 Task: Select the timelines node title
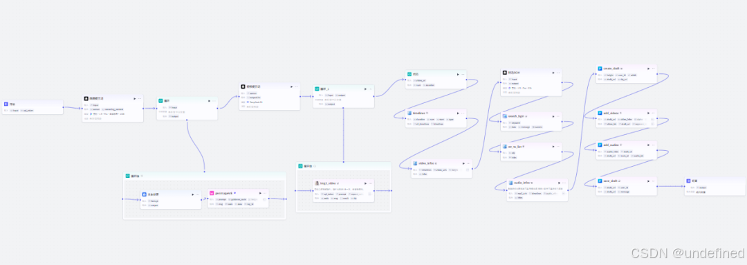click(x=418, y=113)
